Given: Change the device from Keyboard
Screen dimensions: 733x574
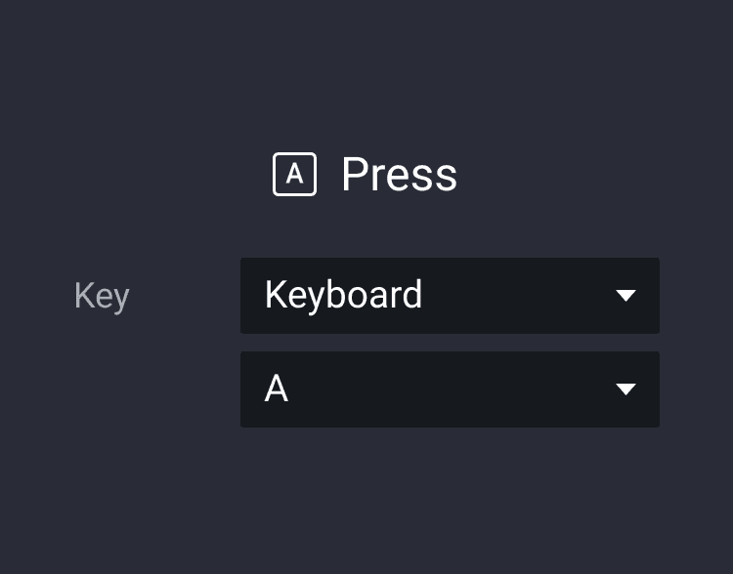Looking at the screenshot, I should pos(450,296).
